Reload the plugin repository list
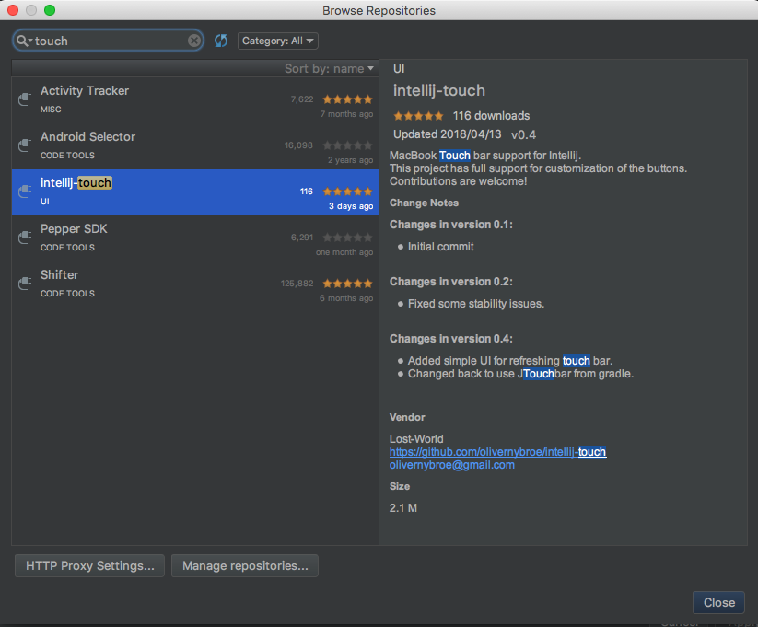Image resolution: width=758 pixels, height=627 pixels. [x=221, y=41]
